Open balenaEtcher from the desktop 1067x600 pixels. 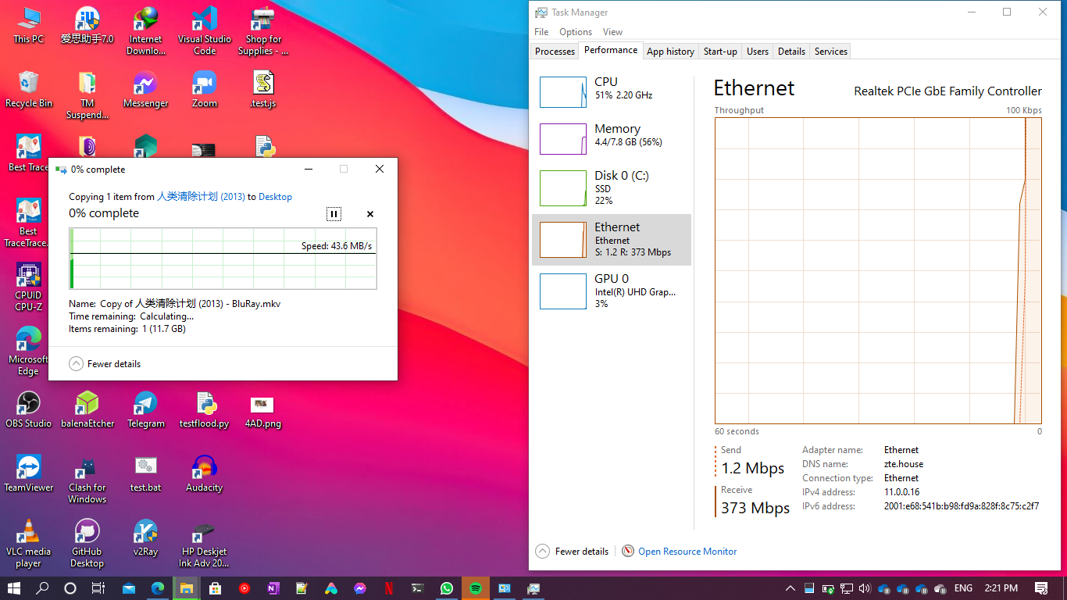click(87, 405)
